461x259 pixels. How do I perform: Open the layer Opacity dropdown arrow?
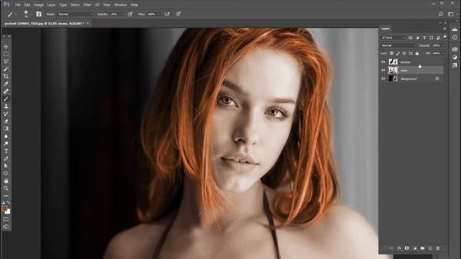(x=444, y=45)
